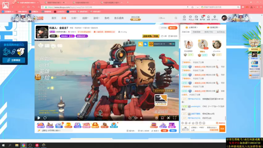Open streamer avatar thumbnail
The height and width of the screenshot is (148, 263).
coord(42,32)
